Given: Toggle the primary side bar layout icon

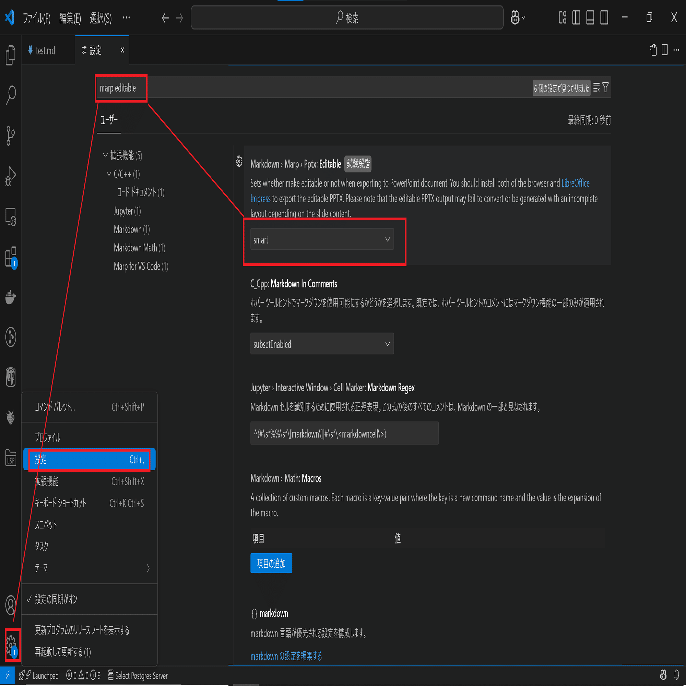Looking at the screenshot, I should [x=576, y=17].
